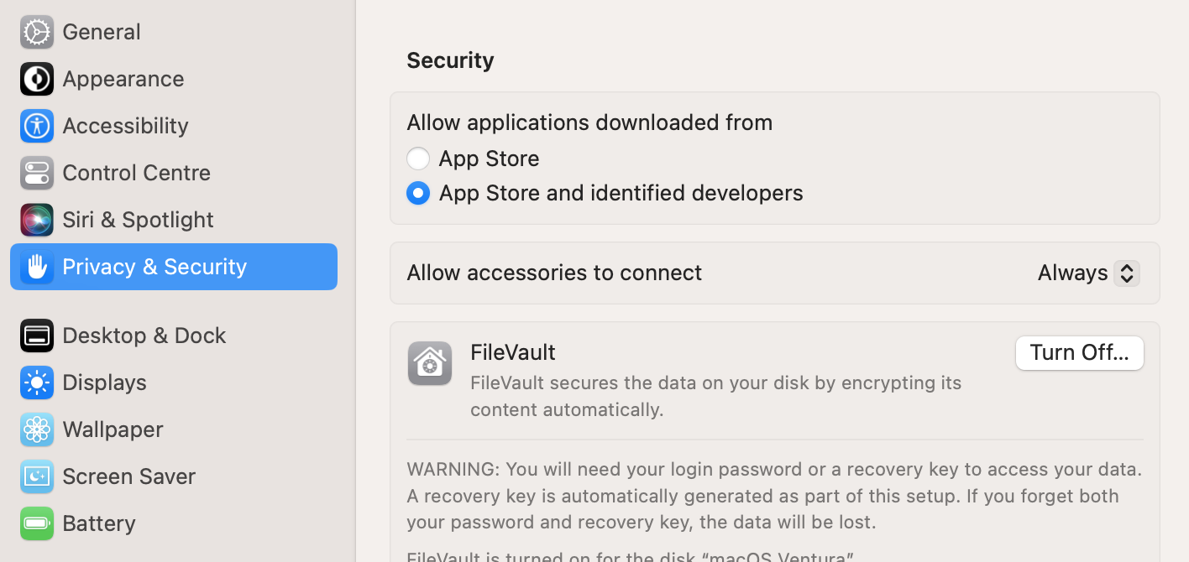Click the FileVault house icon

[x=430, y=363]
